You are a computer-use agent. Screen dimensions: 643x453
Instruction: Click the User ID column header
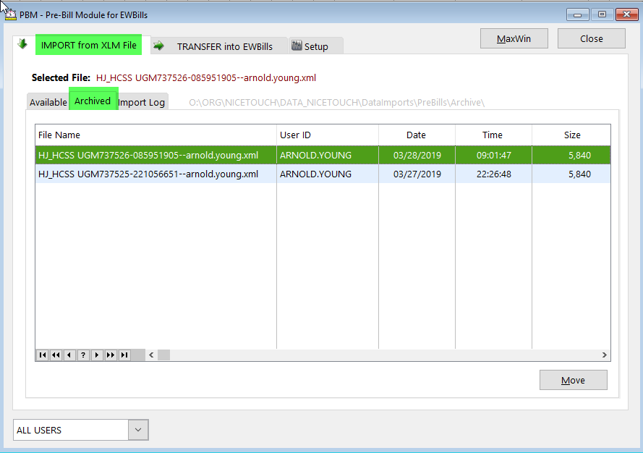[x=328, y=135]
